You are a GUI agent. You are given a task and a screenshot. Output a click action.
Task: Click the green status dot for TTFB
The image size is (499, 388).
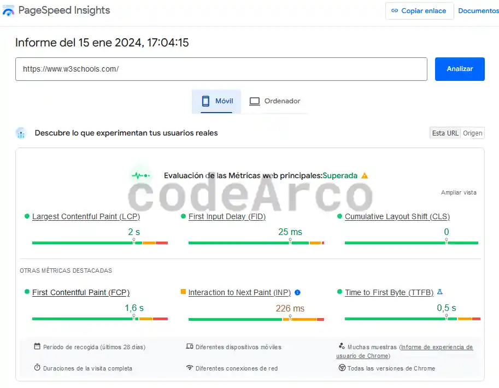click(339, 292)
